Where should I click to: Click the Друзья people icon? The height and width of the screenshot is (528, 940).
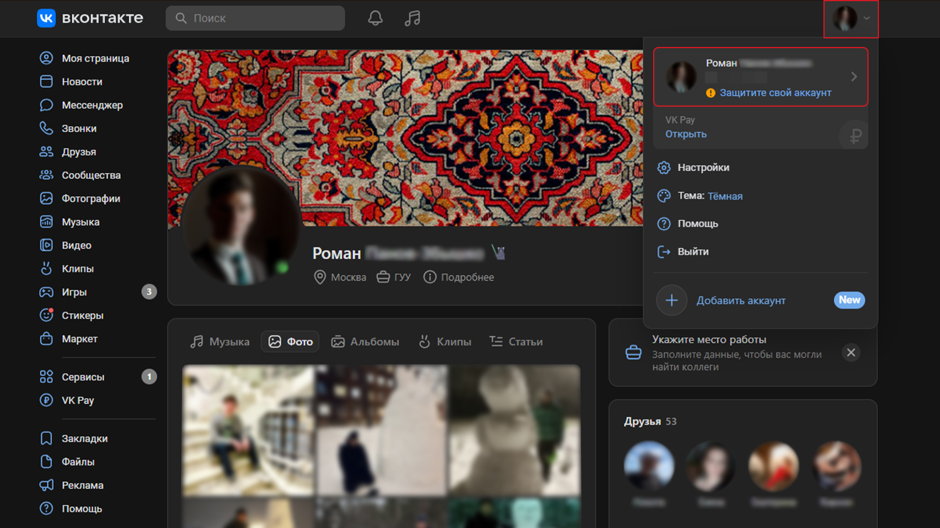click(46, 152)
